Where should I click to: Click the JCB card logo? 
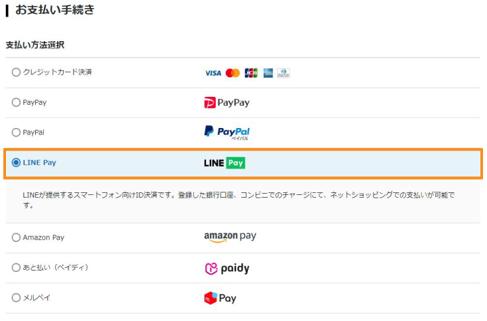tap(251, 73)
